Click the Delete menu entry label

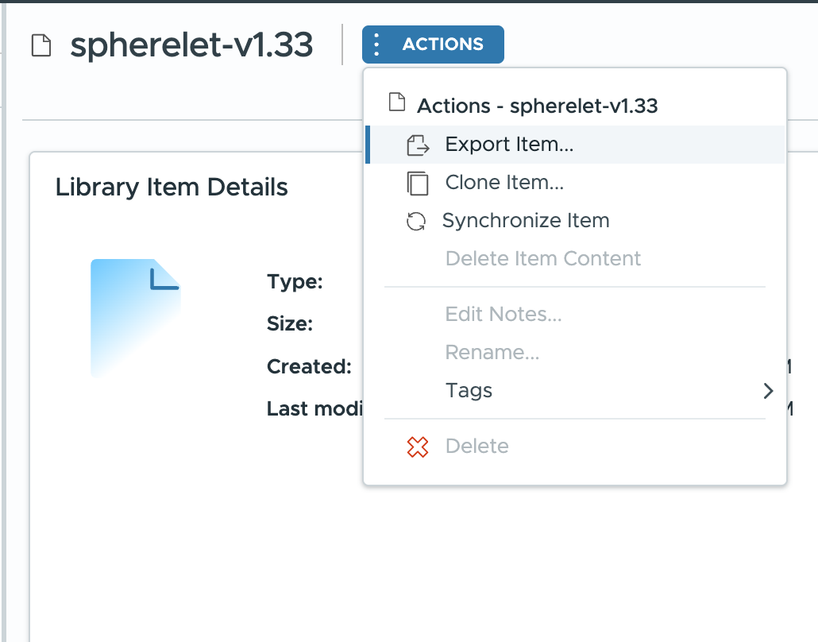[477, 447]
